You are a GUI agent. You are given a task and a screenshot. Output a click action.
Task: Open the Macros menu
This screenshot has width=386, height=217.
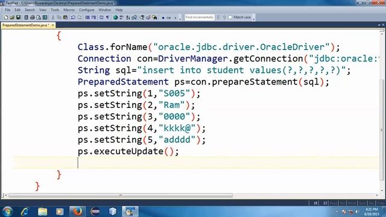(69, 10)
